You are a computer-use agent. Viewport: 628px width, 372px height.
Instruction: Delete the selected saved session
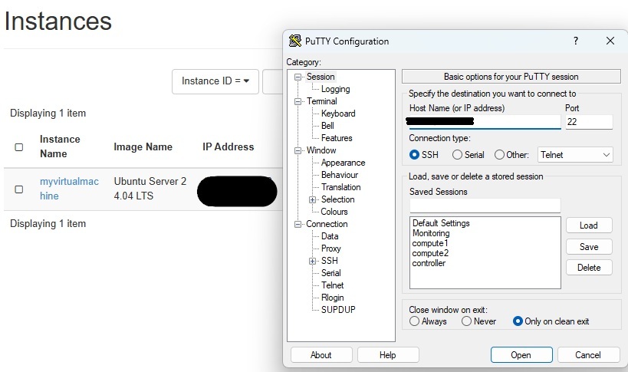589,268
